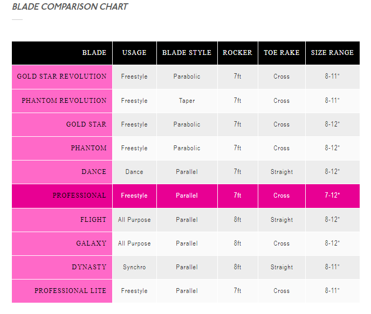Image resolution: width=371 pixels, height=314 pixels.
Task: Click the Gold Star blade name
Action: 86,124
